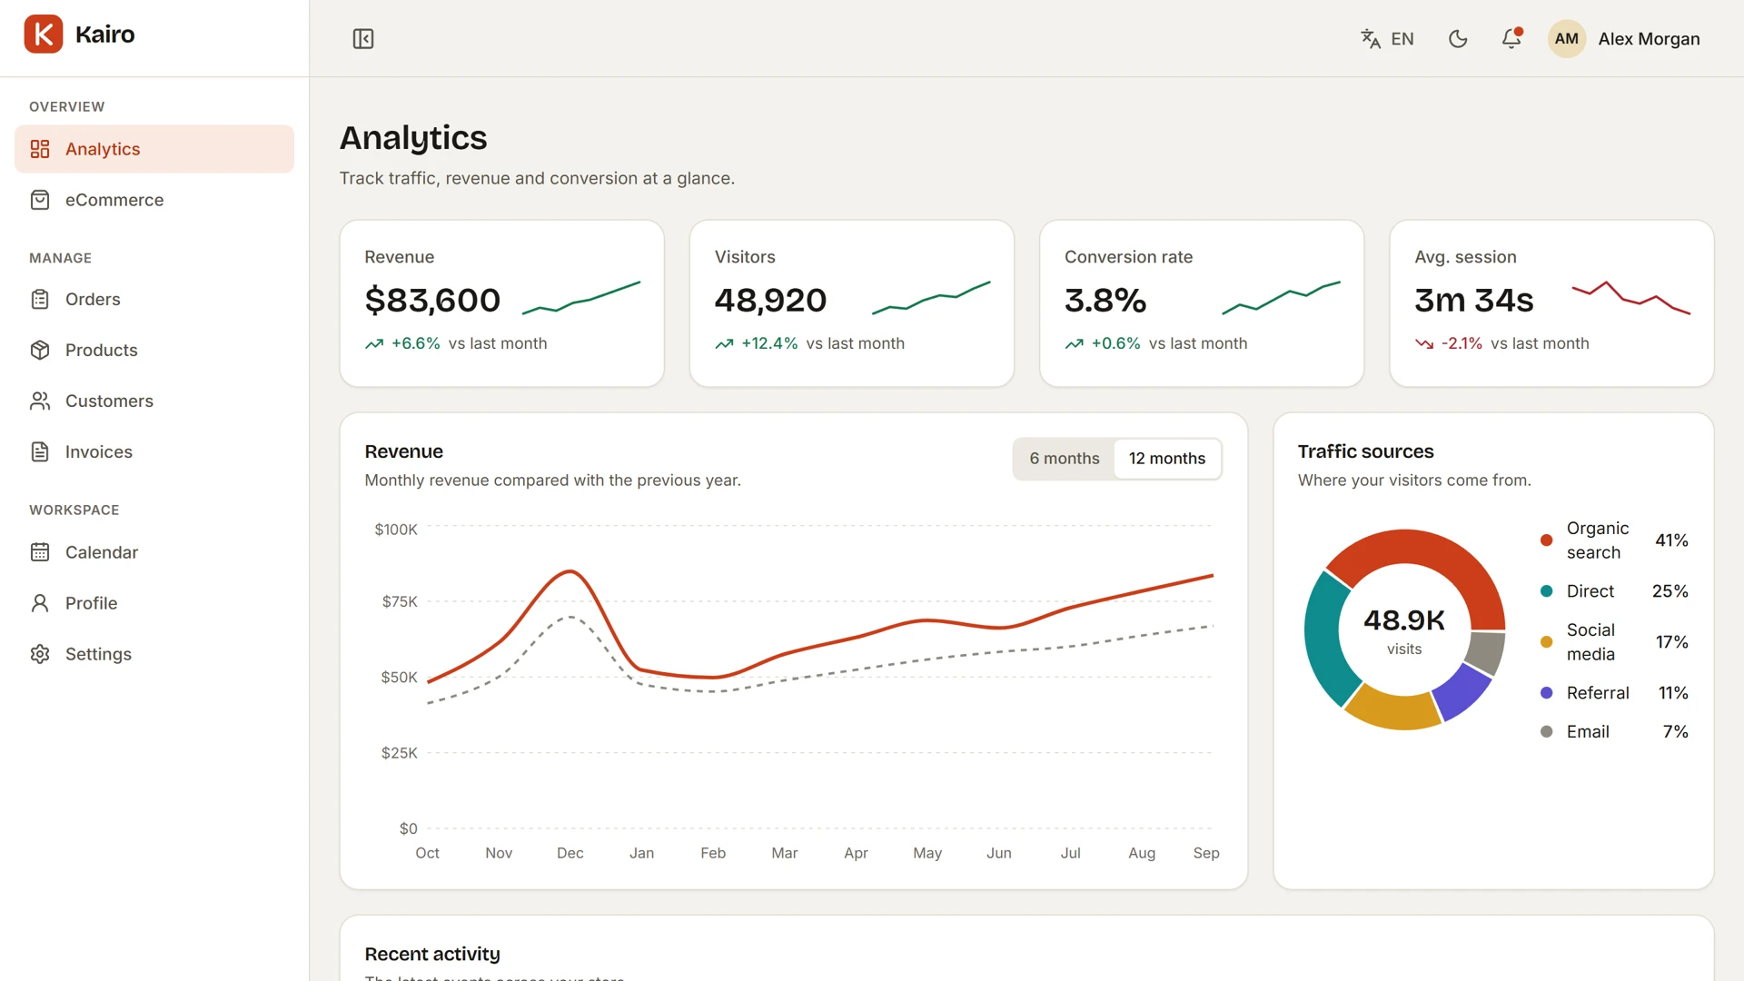
Task: Click the Conversion rate 3.8% value
Action: point(1105,300)
